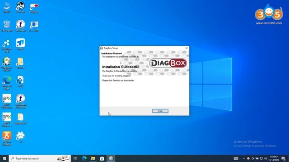
Task: Open the white cloud-flower desktop shortcut
Action: 20,137
